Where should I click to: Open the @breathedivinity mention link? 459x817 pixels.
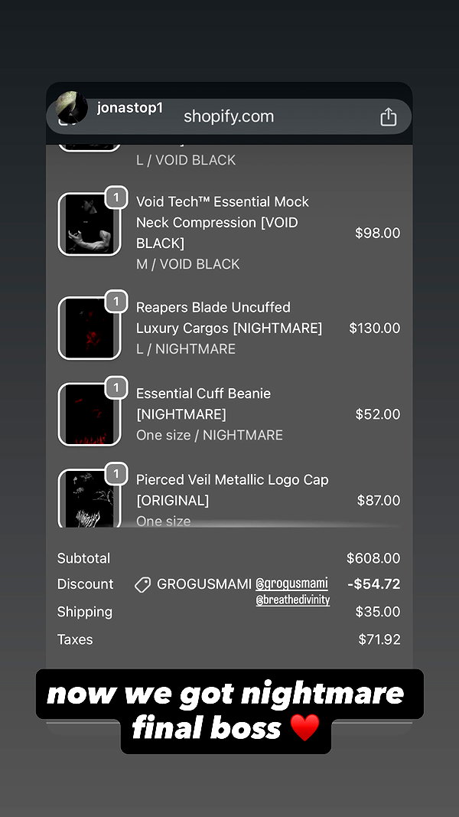(x=293, y=600)
